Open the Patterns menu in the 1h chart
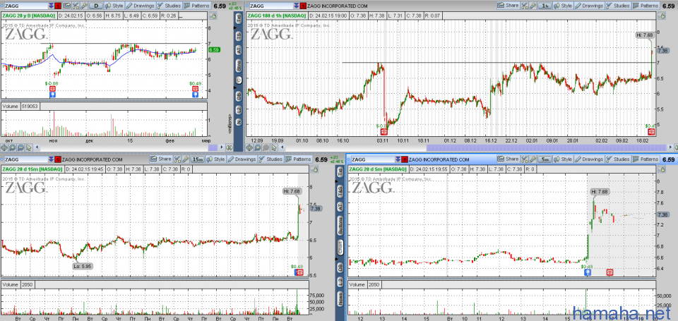Image resolution: width=678 pixels, height=321 pixels. tap(646, 6)
